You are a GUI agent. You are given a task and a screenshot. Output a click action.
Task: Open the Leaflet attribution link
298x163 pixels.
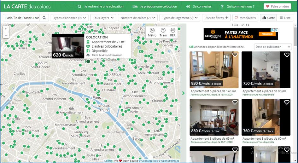coord(108,161)
